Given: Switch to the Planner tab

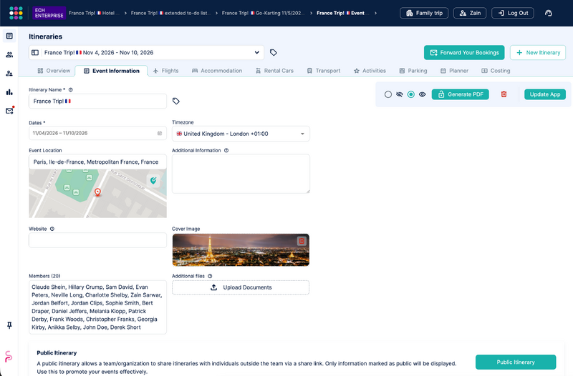Looking at the screenshot, I should coord(454,71).
